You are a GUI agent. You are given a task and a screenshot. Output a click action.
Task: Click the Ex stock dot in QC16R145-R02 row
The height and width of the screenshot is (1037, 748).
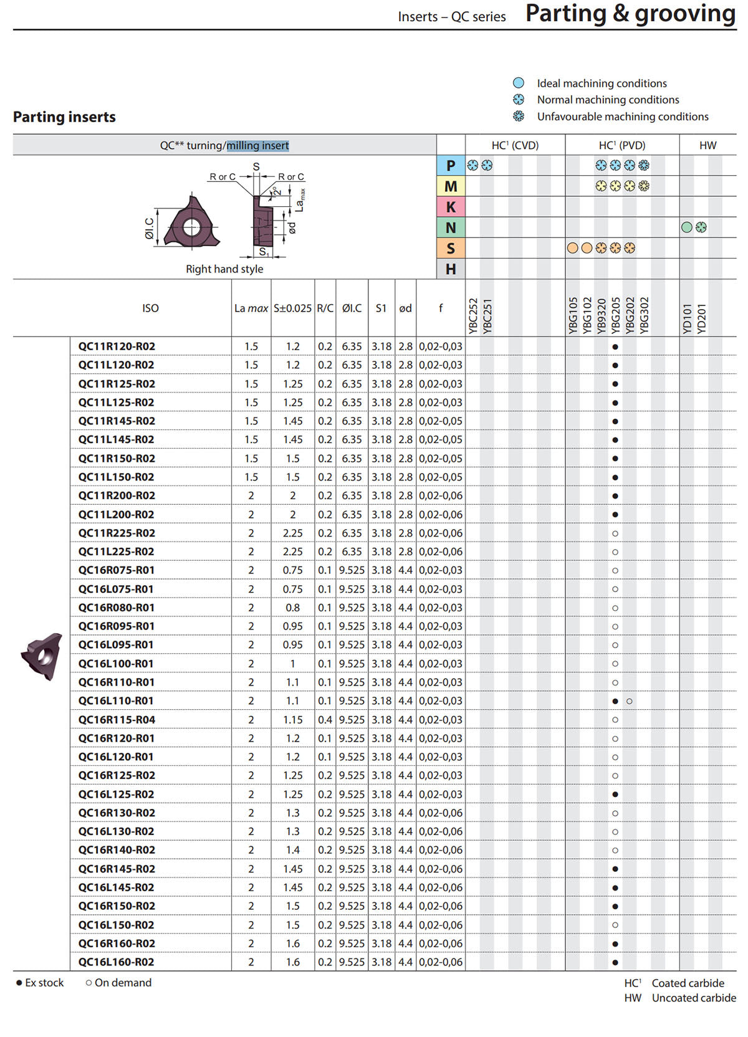pyautogui.click(x=615, y=869)
